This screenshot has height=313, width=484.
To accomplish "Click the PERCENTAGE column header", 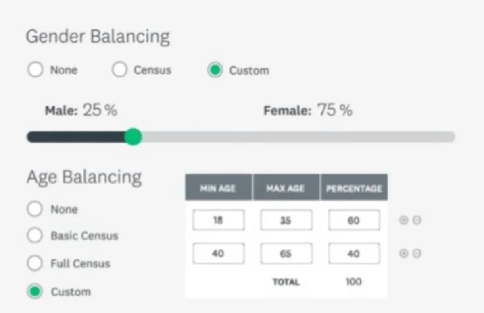I will 354,188.
